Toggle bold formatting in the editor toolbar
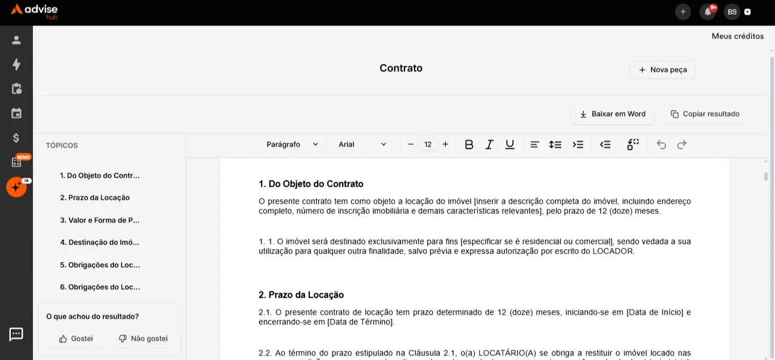This screenshot has width=775, height=360. 469,145
